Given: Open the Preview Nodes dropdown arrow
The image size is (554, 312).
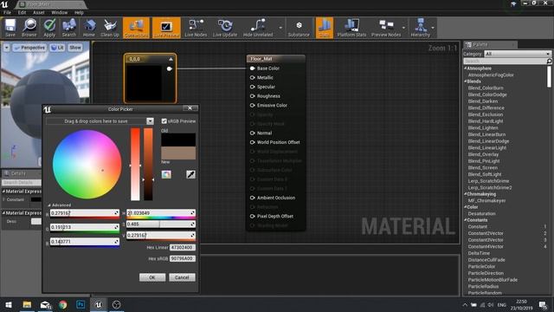Looking at the screenshot, I should [404, 28].
